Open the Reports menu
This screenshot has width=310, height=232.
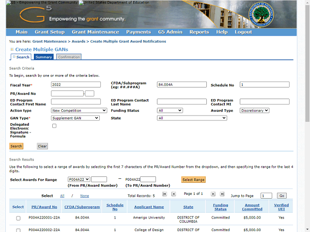click(199, 32)
